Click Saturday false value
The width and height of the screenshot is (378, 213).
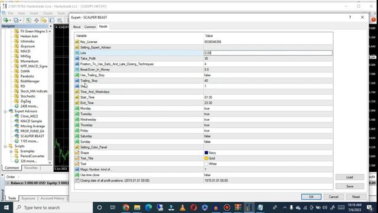click(268, 136)
